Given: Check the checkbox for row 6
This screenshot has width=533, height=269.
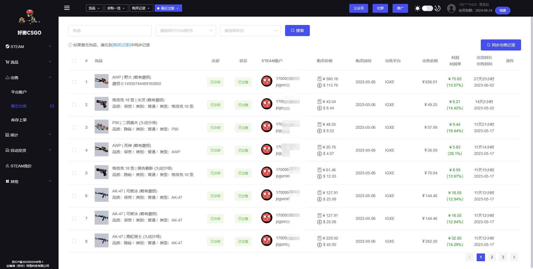Looking at the screenshot, I should click(74, 196).
